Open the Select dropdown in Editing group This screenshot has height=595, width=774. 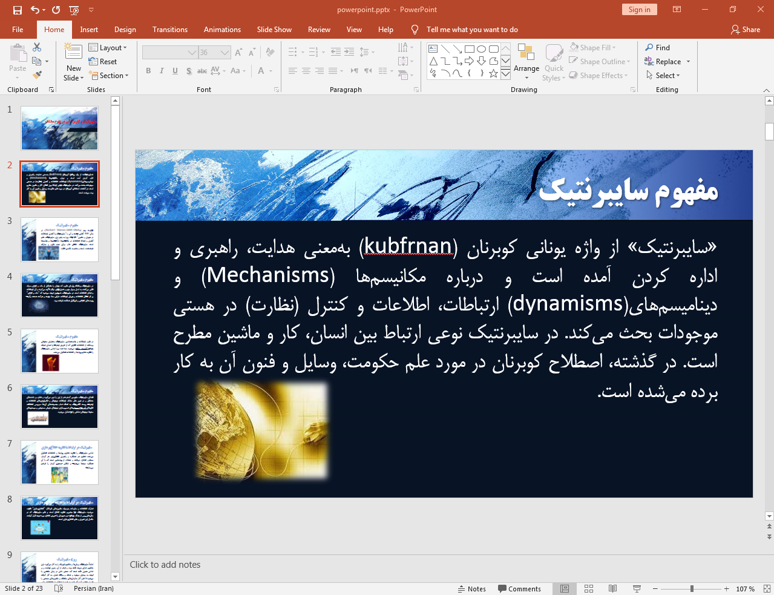[663, 75]
